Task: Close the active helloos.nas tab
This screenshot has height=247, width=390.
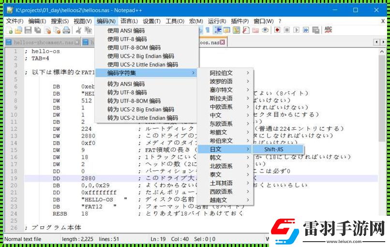Action: (223, 42)
